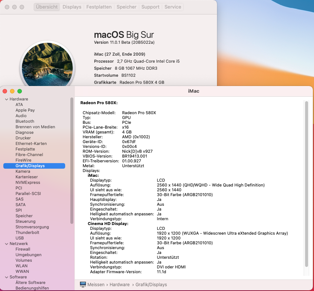314x291 pixels.
Task: Select the highlighted Grafik/Displays entry
Action: tap(34, 166)
